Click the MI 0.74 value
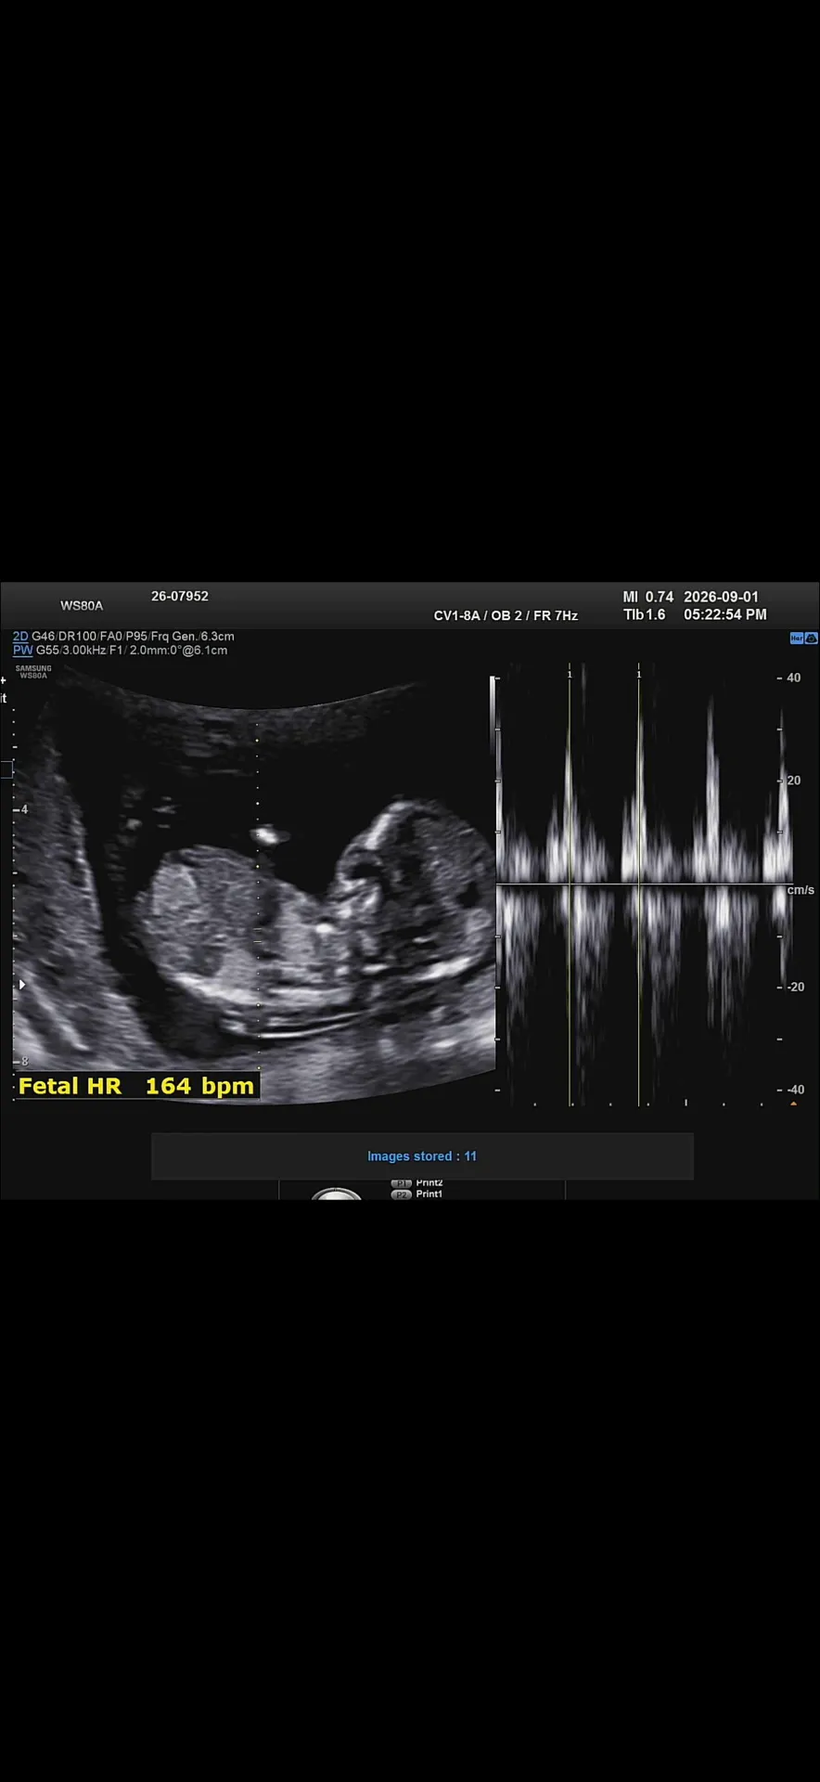This screenshot has height=1782, width=820. [647, 597]
